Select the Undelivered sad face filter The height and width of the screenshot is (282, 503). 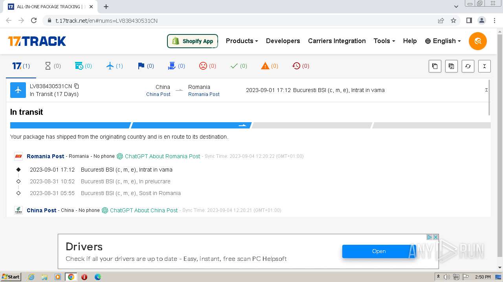[x=207, y=66]
